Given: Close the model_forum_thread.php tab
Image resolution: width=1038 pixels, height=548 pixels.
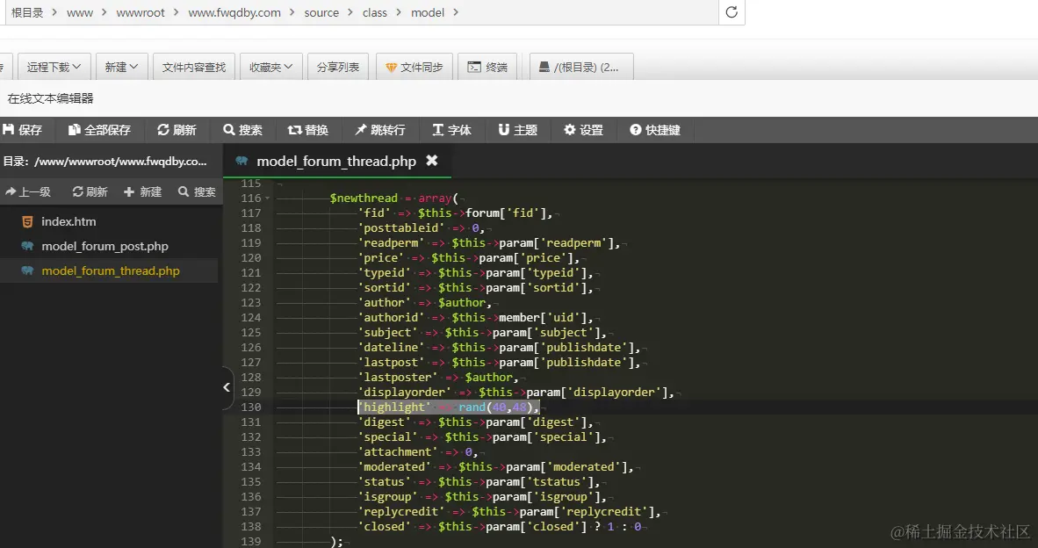Looking at the screenshot, I should point(431,160).
